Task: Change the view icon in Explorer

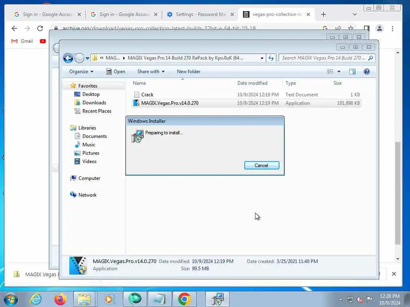Action: pyautogui.click(x=330, y=72)
